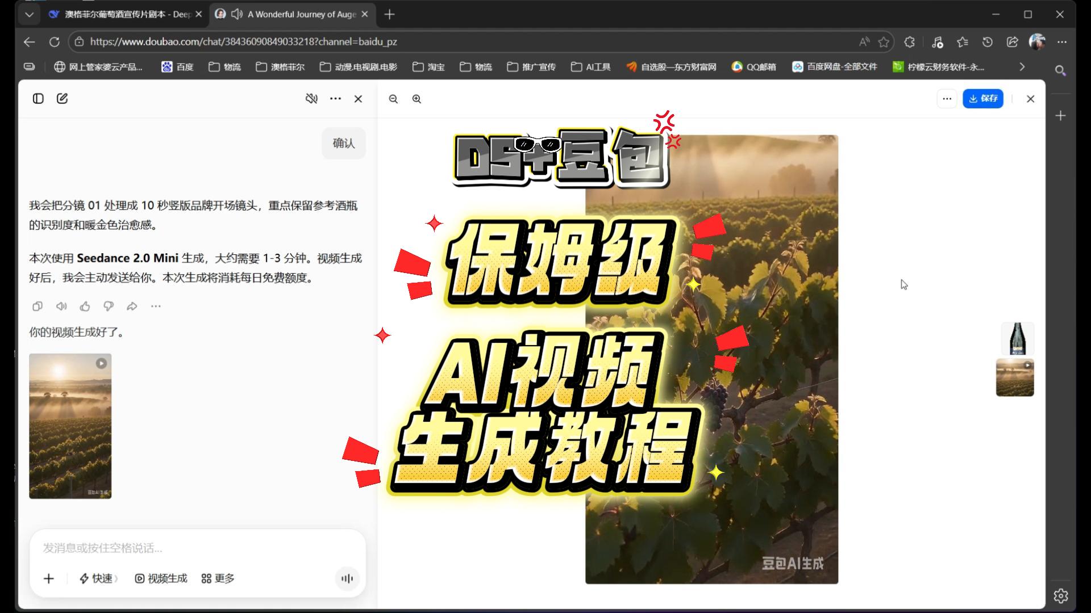Open the browser profile avatar

(x=1037, y=41)
